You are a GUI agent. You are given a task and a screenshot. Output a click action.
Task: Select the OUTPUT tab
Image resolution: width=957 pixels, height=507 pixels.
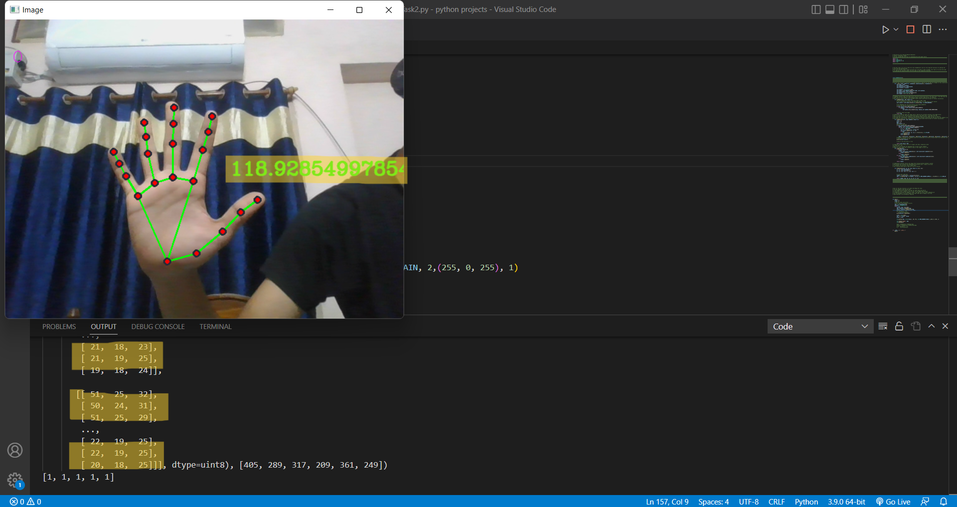pyautogui.click(x=104, y=327)
